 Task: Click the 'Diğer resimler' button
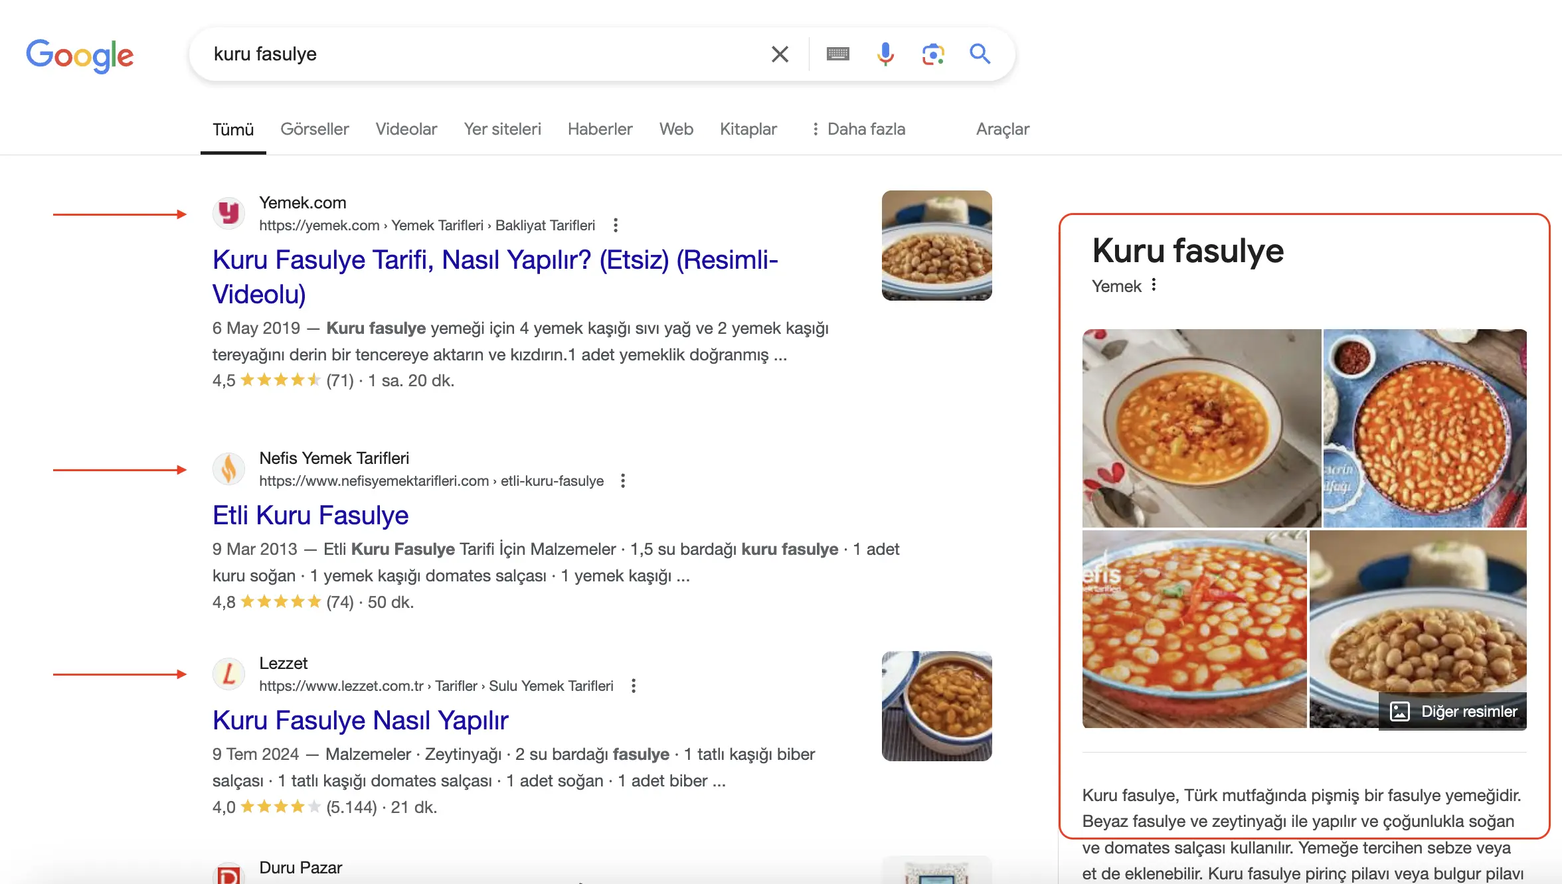pyautogui.click(x=1453, y=711)
